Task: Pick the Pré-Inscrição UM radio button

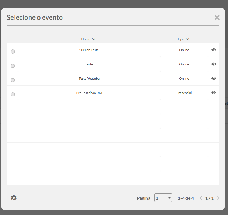Action: point(13,94)
